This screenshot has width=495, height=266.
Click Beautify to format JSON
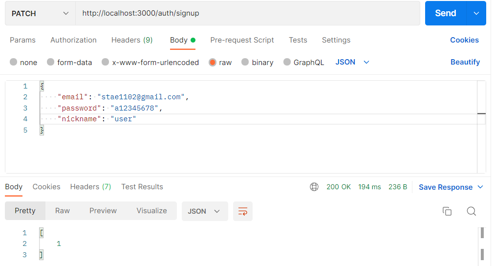(465, 62)
